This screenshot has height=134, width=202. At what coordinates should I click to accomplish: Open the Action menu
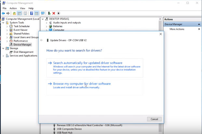(13, 8)
